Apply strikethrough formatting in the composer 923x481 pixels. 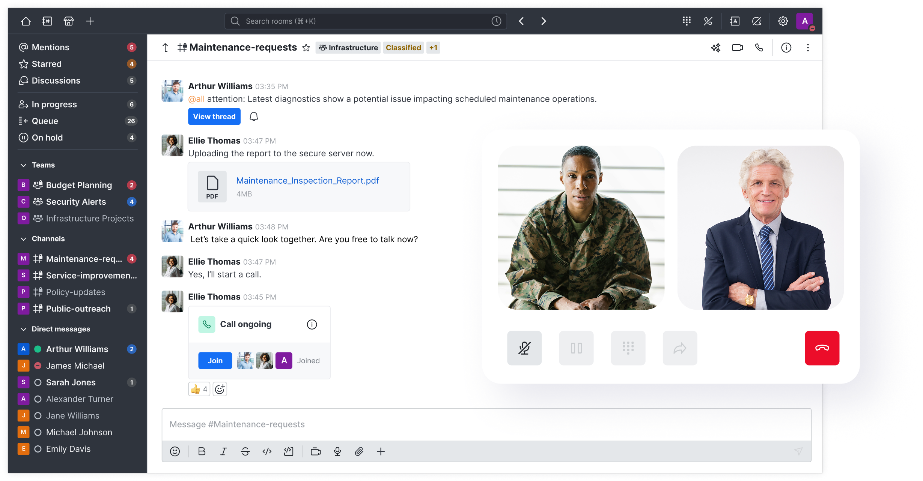point(245,451)
